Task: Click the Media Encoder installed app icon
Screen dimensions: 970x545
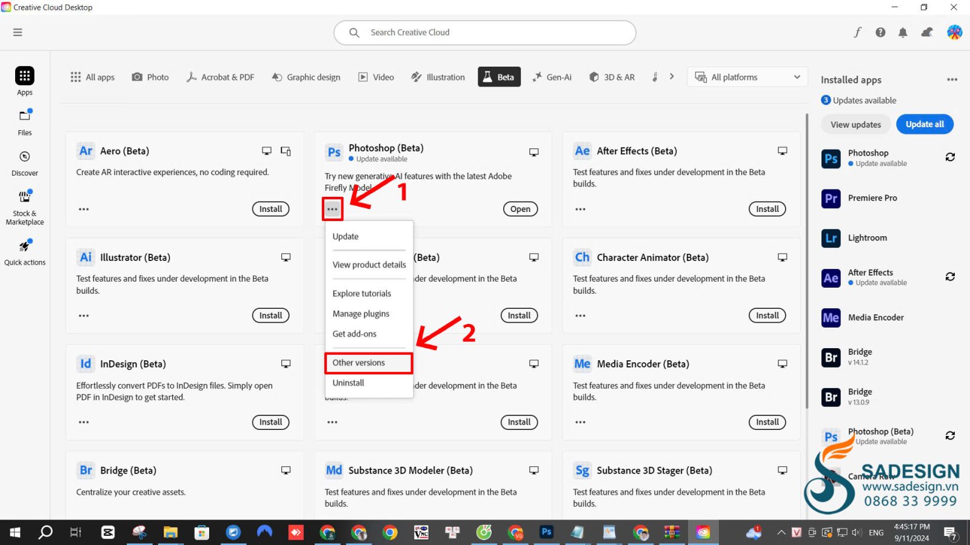Action: [x=831, y=317]
